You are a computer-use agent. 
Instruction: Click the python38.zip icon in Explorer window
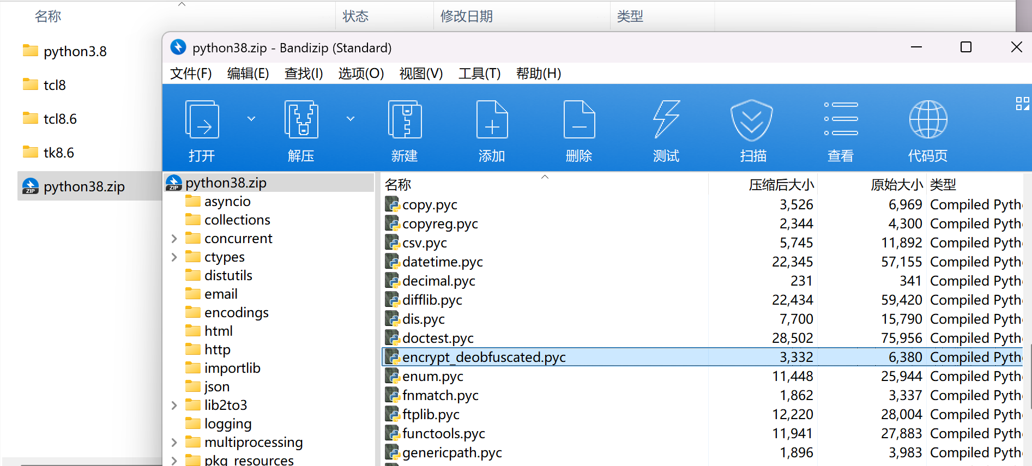[31, 186]
